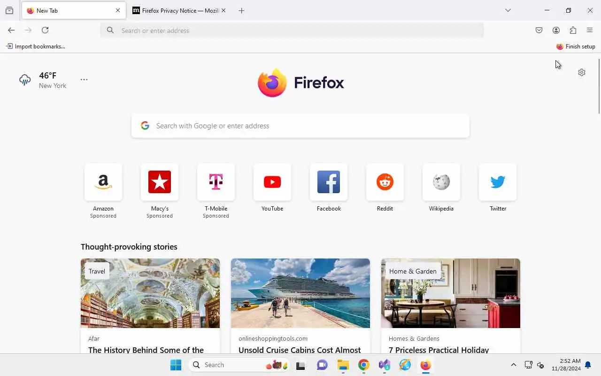Open the notification bell in taskbar
Screen dimensions: 601x376
(588, 365)
